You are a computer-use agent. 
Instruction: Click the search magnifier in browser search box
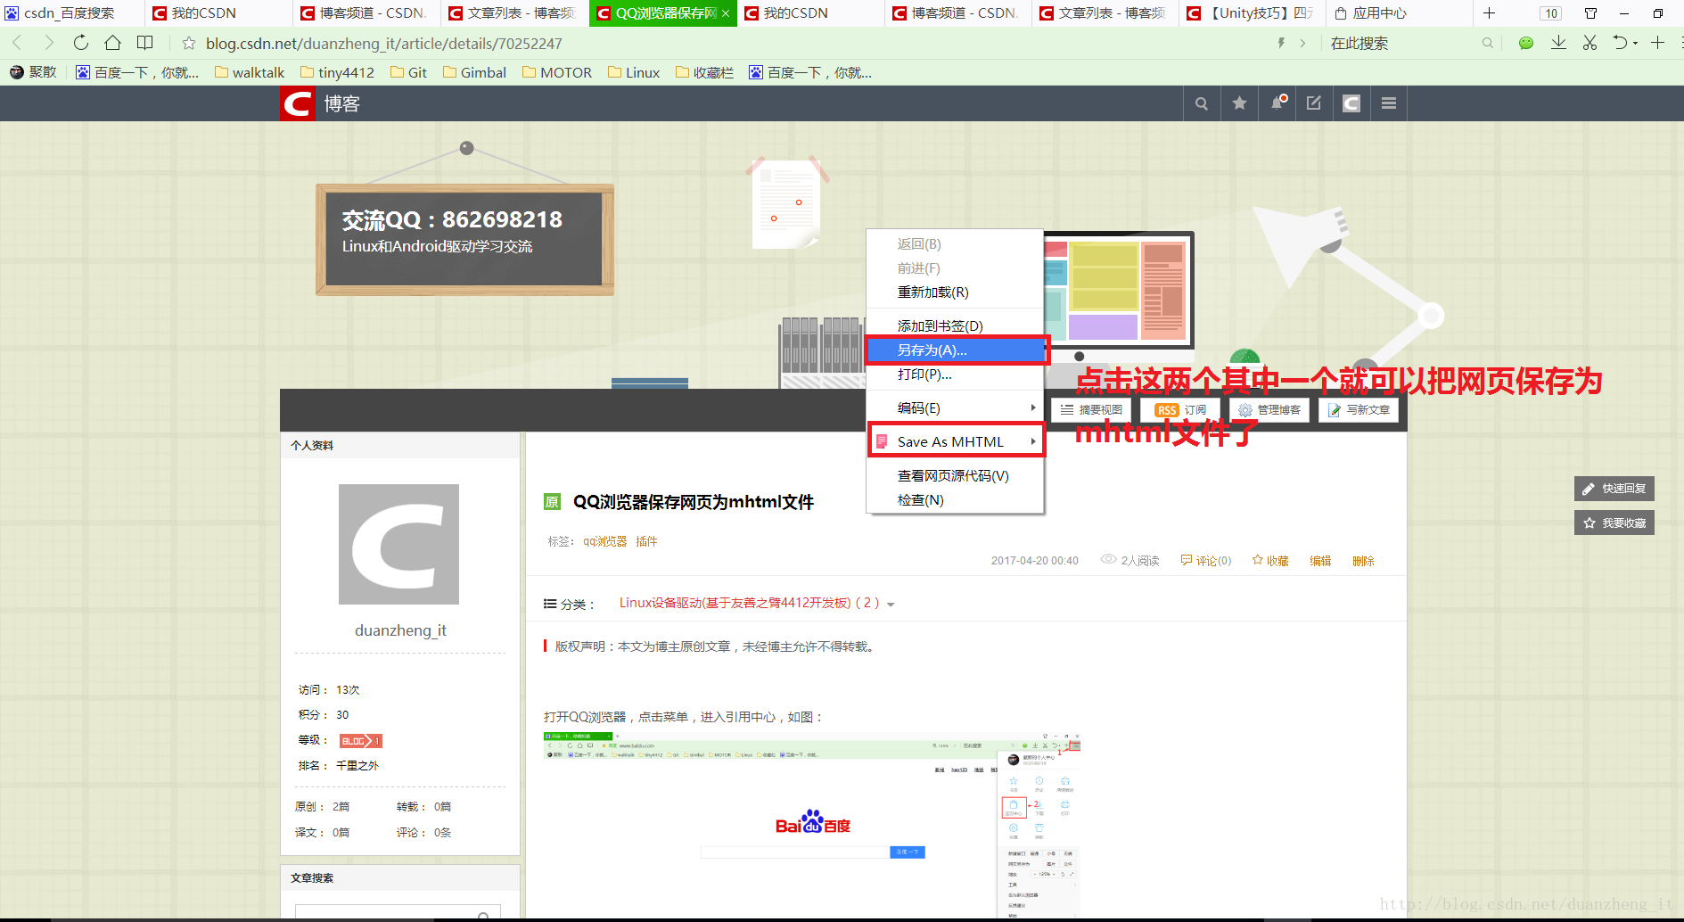tap(1487, 43)
